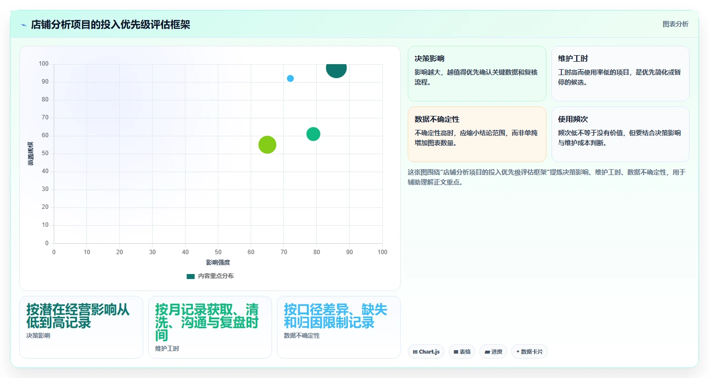Click the sparkle icon in 数据卡片 chip
Screen dimensions: 709x378
pyautogui.click(x=518, y=352)
